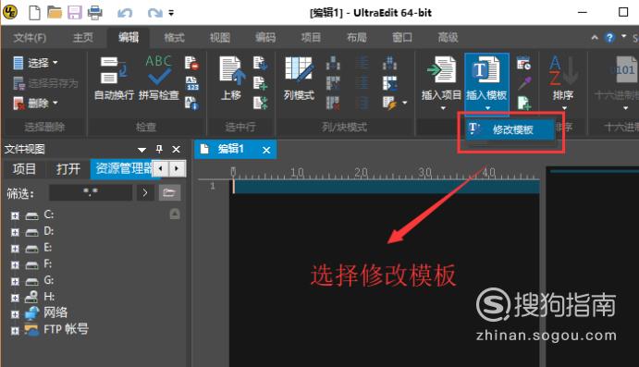Click line 1 in the editor area
Screen dimensions: 639x367
pyautogui.click(x=387, y=187)
